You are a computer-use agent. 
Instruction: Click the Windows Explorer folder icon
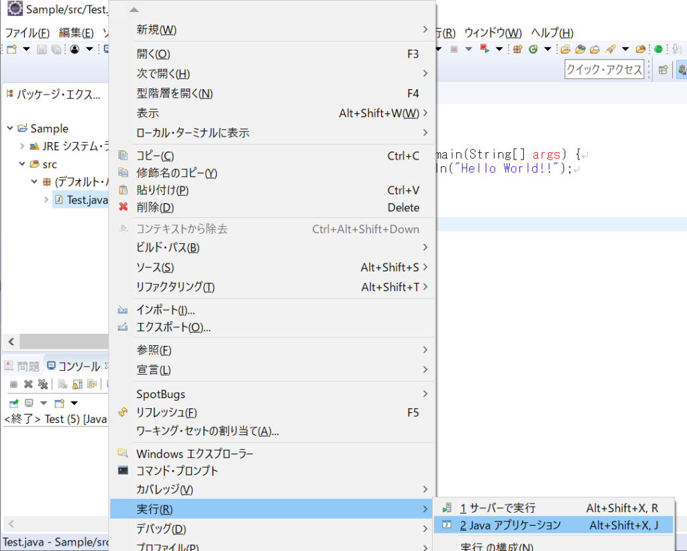[x=123, y=453]
